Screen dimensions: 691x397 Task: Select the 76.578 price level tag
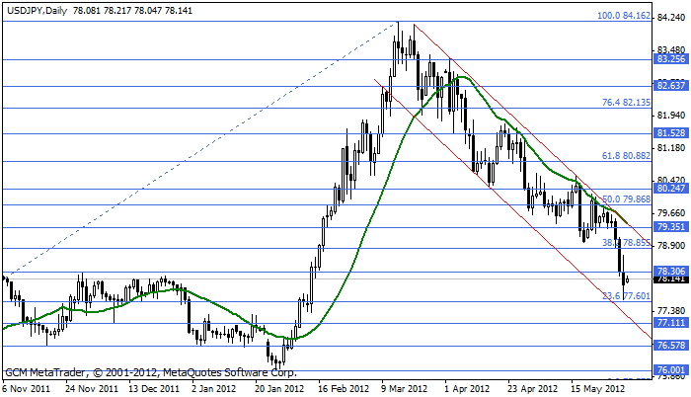pyautogui.click(x=670, y=346)
